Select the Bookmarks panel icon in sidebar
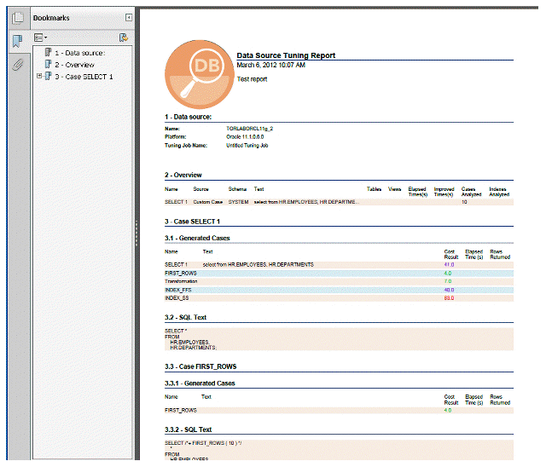The image size is (546, 467). tap(17, 41)
